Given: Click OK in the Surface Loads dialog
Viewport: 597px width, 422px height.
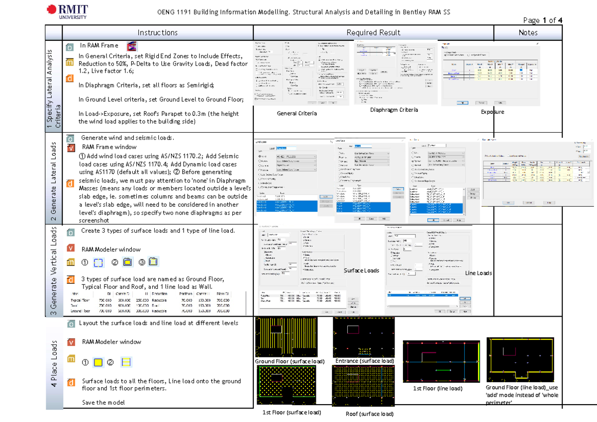Looking at the screenshot, I should click(327, 312).
